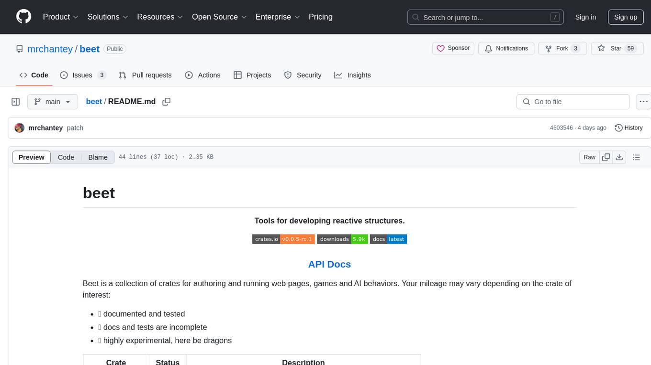The width and height of the screenshot is (651, 365).
Task: Click the beet README heading
Action: coord(99,193)
